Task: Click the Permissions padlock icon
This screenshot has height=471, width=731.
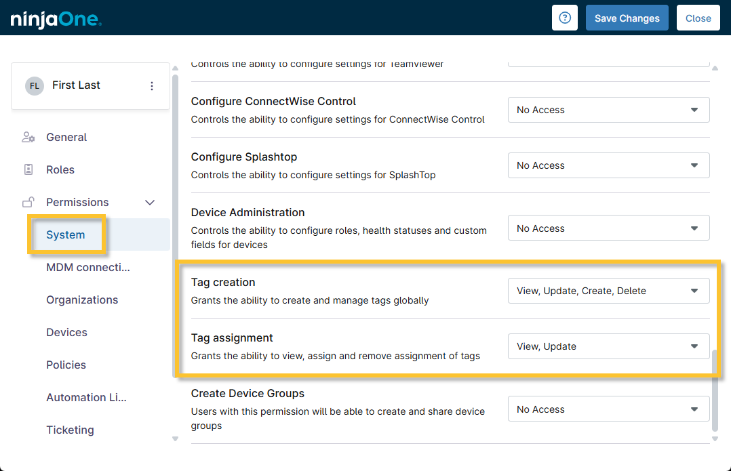Action: tap(28, 203)
